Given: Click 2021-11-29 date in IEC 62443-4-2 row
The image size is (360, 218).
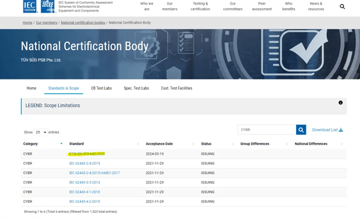Looking at the screenshot, I should [155, 202].
